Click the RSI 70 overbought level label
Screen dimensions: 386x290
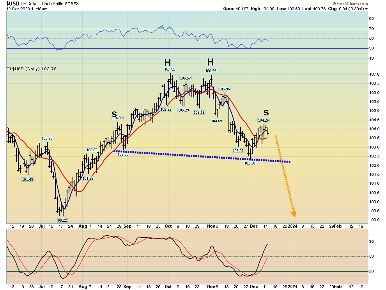coord(372,29)
